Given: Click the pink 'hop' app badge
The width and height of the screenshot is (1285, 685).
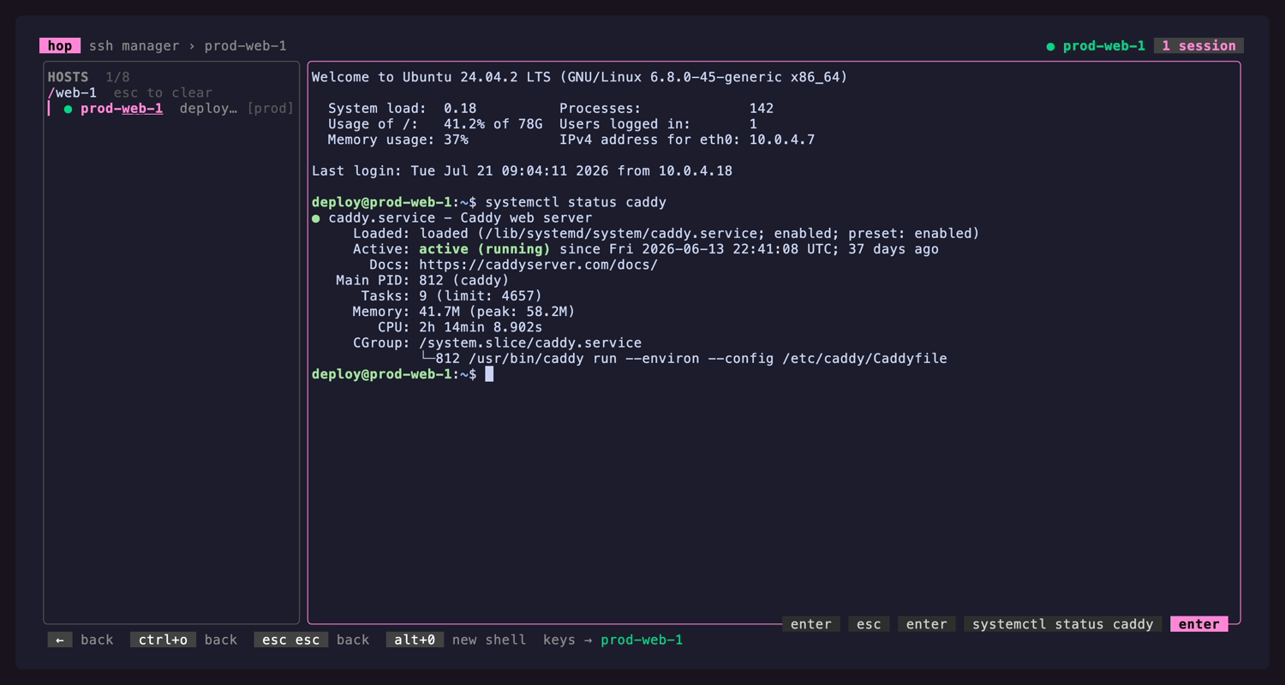Looking at the screenshot, I should point(60,46).
